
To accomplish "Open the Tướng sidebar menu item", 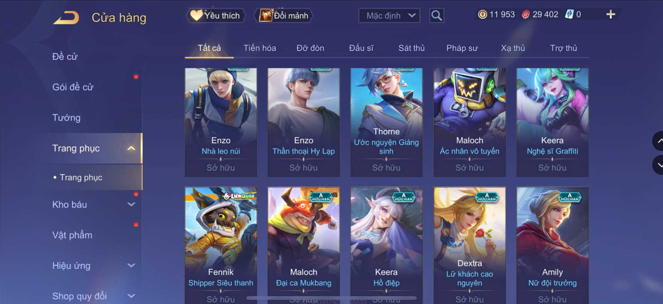I will click(66, 118).
